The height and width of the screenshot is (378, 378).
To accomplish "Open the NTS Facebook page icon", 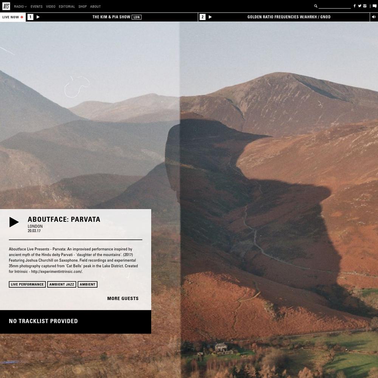I will 355,6.
